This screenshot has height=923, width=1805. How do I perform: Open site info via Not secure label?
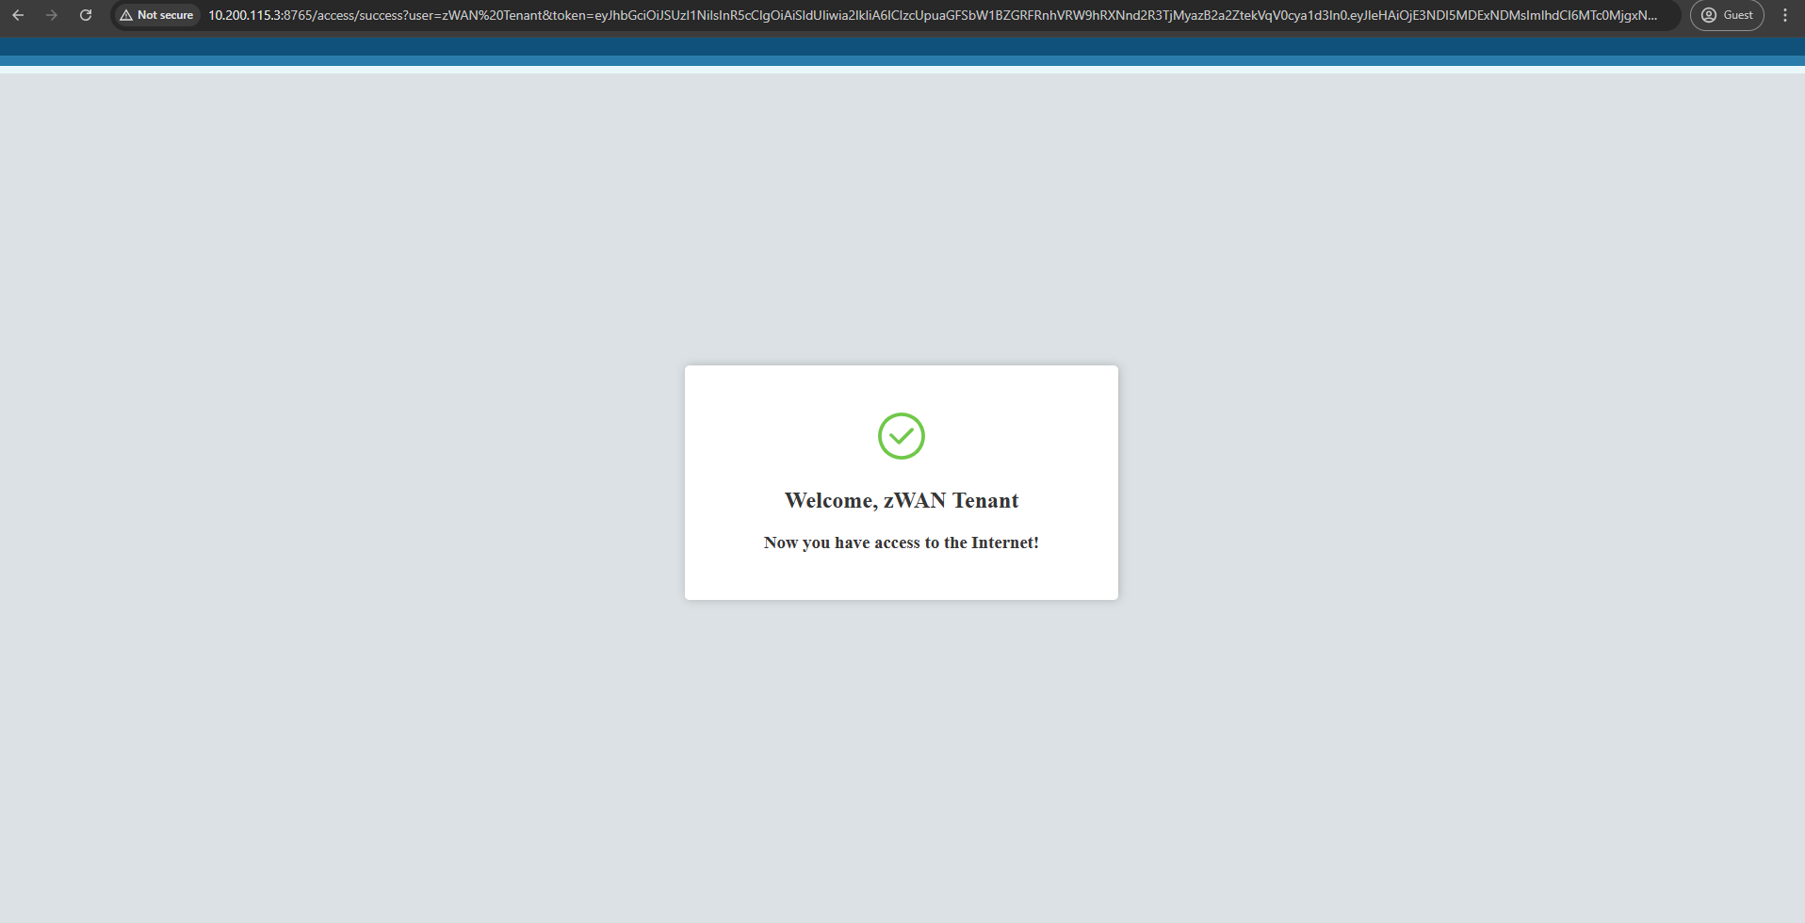165,15
